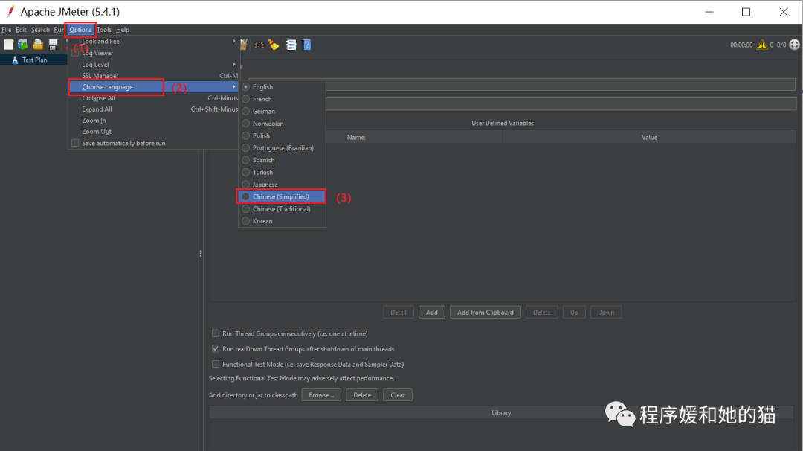Click the blue Help question mark icon
The image size is (803, 451).
[307, 45]
